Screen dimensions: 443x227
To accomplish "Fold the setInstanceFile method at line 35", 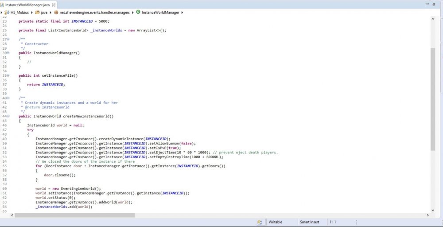I will pos(9,75).
